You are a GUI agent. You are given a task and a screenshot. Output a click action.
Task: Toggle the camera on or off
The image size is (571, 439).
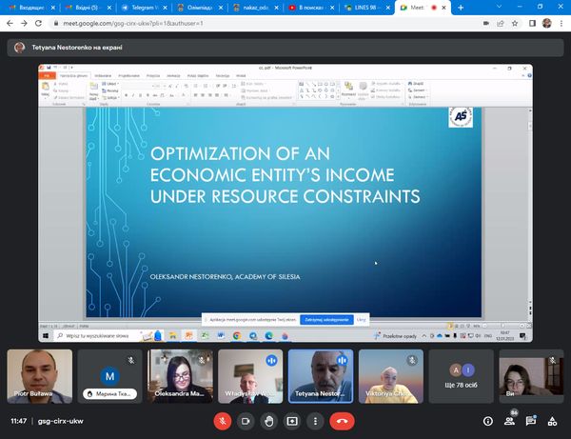[246, 421]
